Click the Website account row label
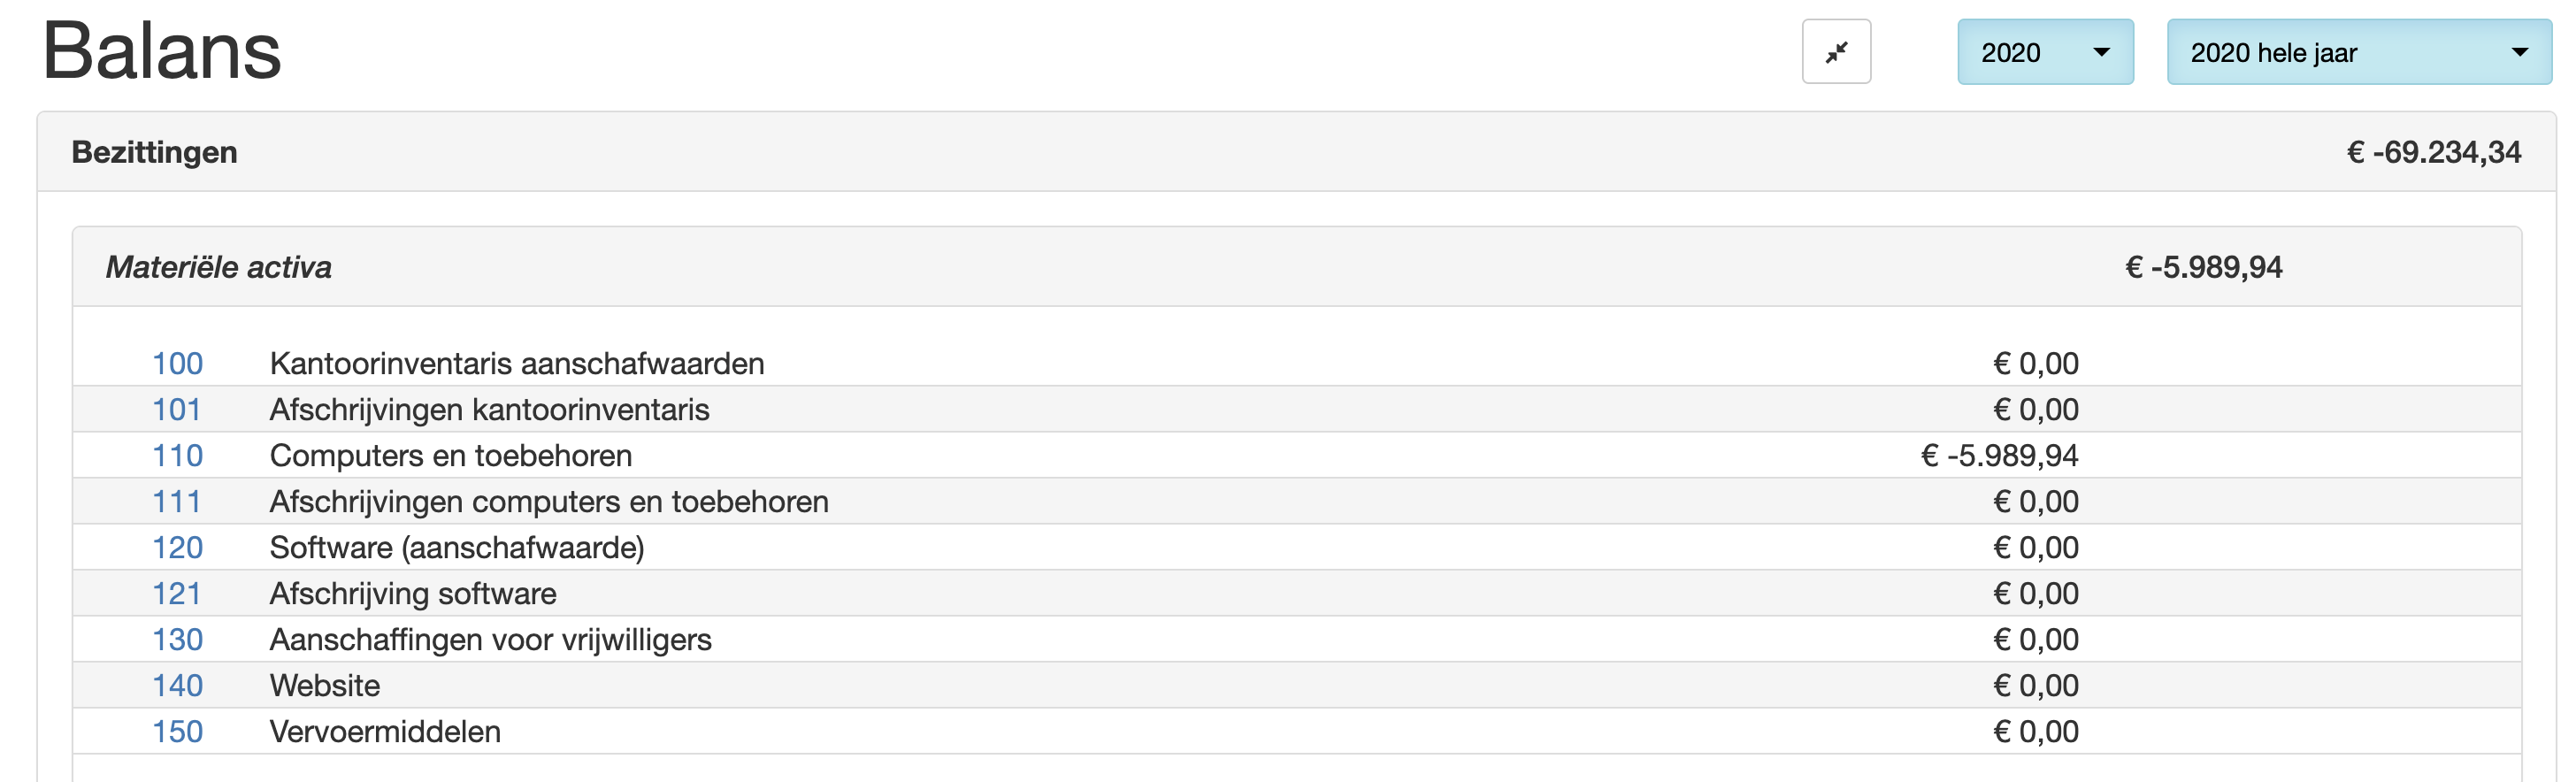 [x=325, y=685]
